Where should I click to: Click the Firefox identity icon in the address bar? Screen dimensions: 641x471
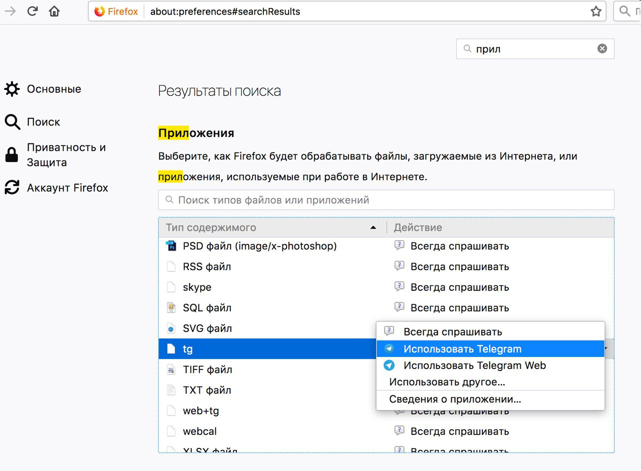(x=100, y=11)
